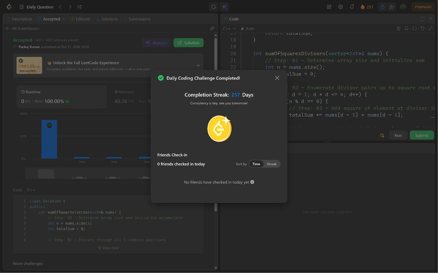Click the LeetCode logo home icon
This screenshot has width=438, height=273.
tap(9, 7)
